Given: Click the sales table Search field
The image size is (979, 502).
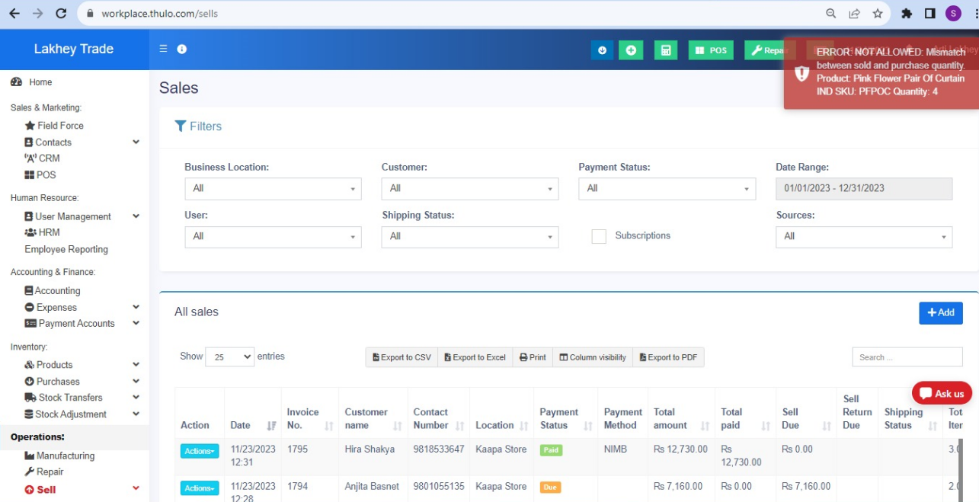Looking at the screenshot, I should (907, 357).
